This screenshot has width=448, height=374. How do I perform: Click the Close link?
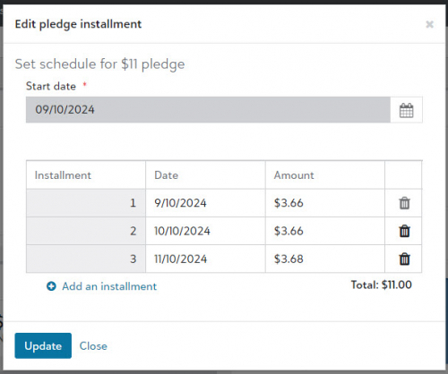coord(93,346)
